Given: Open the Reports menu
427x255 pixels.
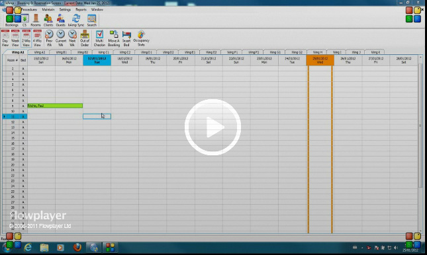Looking at the screenshot, I should coord(81,9).
